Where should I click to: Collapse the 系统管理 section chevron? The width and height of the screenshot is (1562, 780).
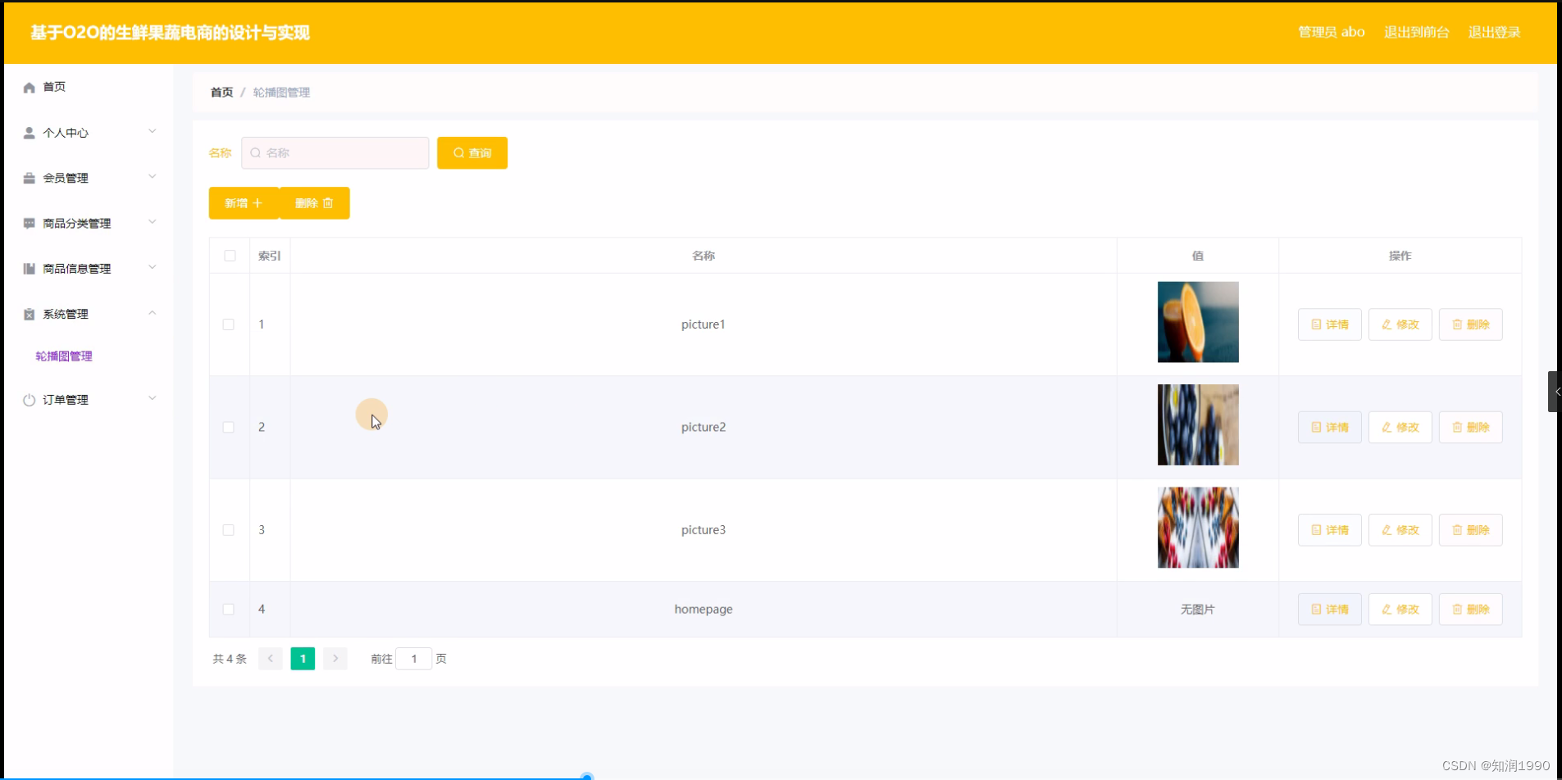pos(153,312)
